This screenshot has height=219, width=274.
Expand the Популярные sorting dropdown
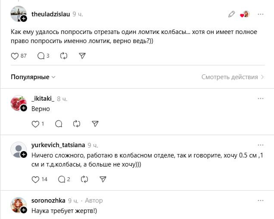34,77
